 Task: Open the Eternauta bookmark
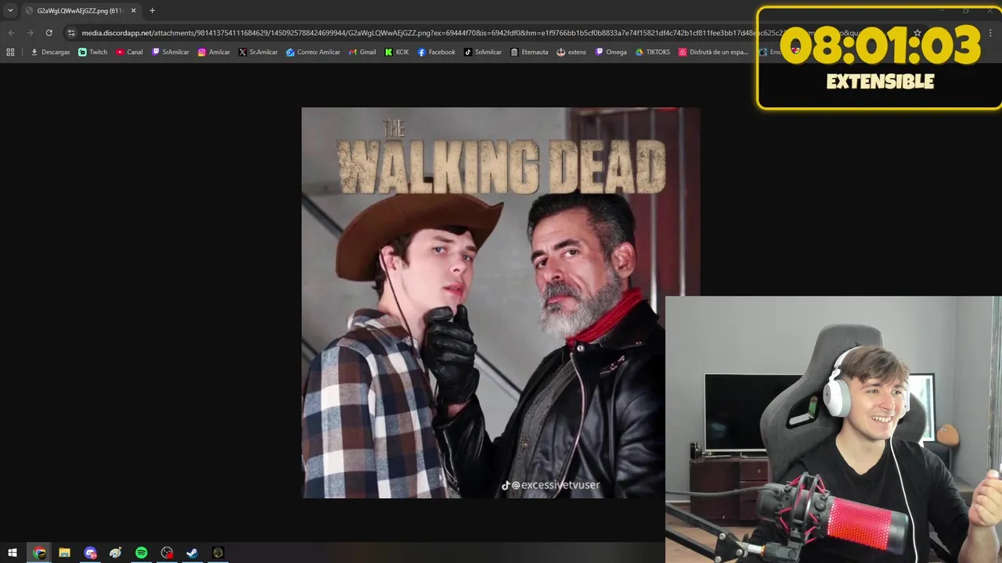(x=529, y=52)
